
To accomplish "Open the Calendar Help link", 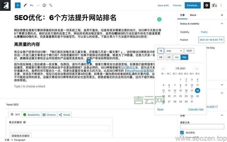I will tap(196, 109).
